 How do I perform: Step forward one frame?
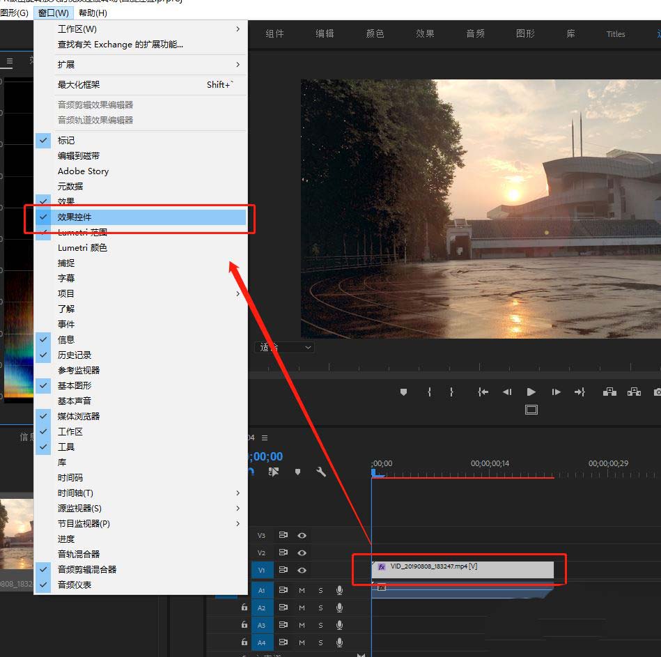[x=556, y=392]
